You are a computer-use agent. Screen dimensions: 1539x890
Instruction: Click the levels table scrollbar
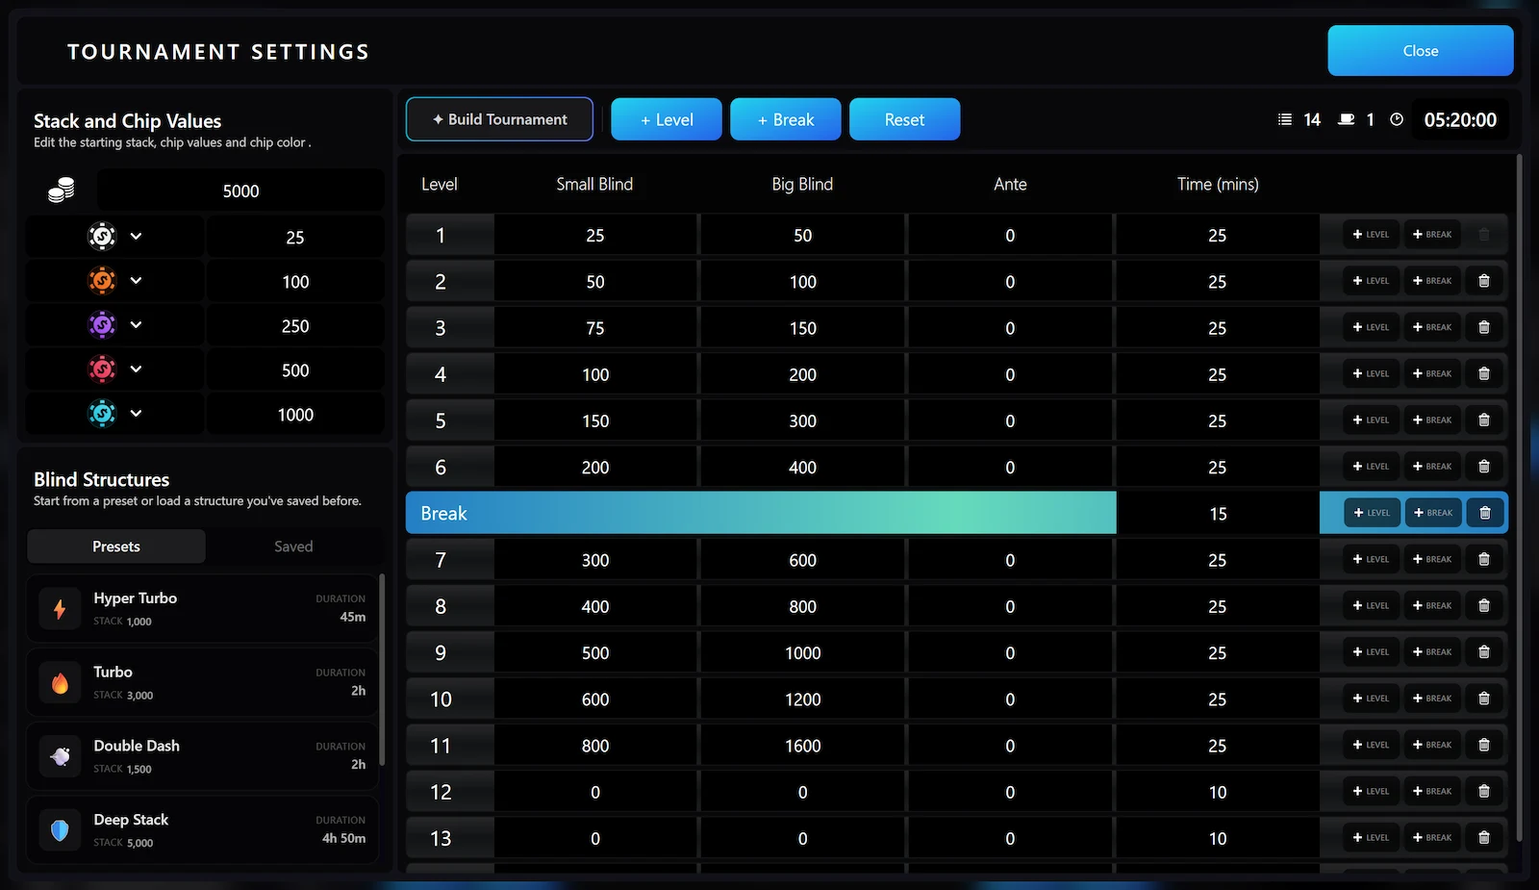point(1520,497)
